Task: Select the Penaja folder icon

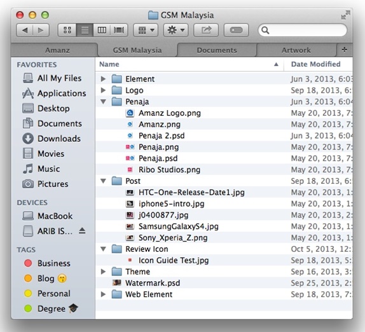Action: coord(116,102)
